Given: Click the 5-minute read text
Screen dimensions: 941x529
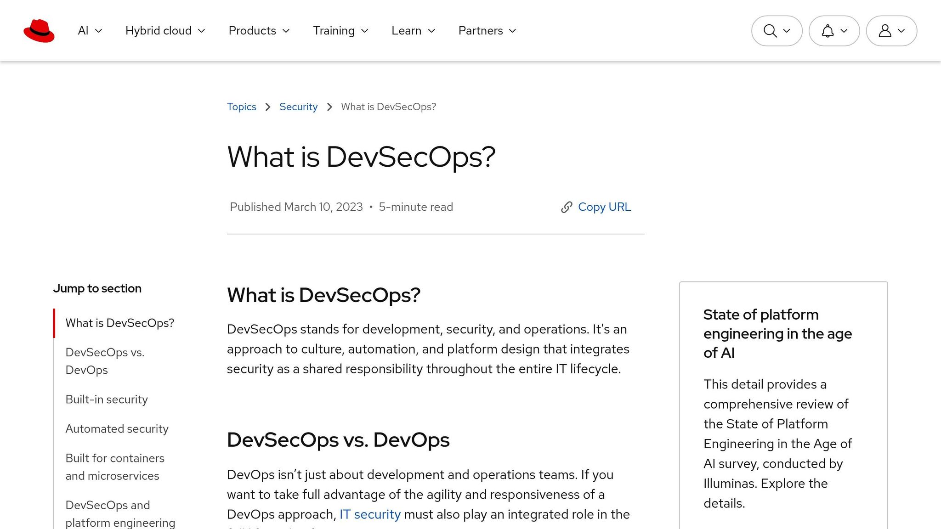Looking at the screenshot, I should click(x=416, y=207).
